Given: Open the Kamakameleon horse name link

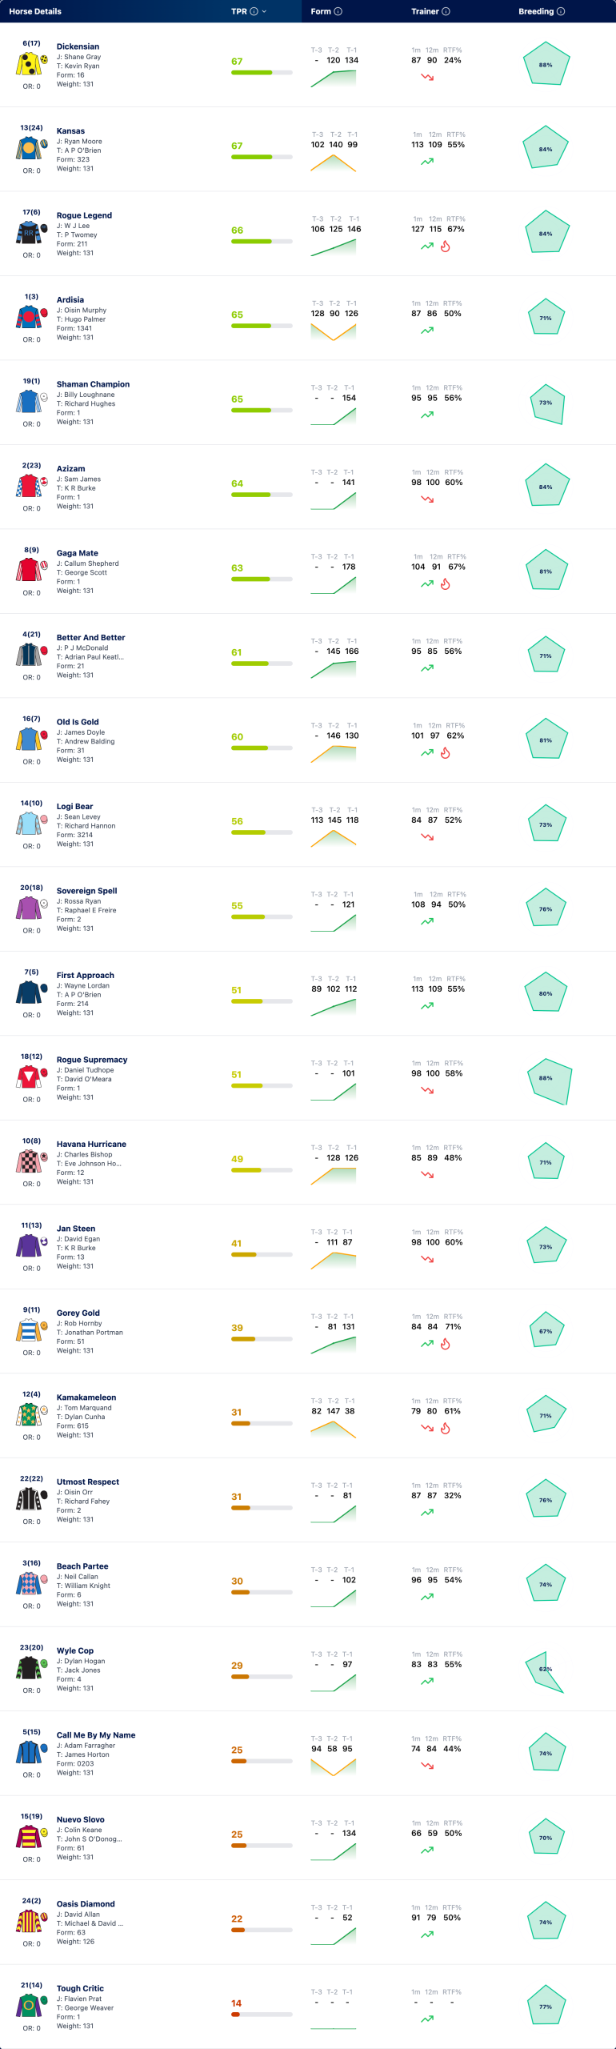Looking at the screenshot, I should click(x=86, y=1397).
